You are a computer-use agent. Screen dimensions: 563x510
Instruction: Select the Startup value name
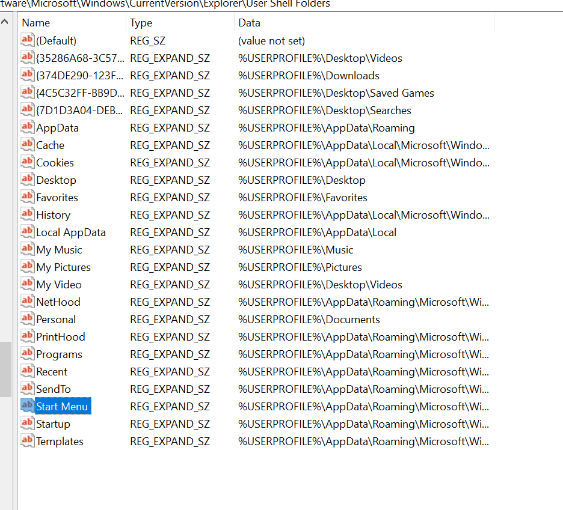coord(53,424)
